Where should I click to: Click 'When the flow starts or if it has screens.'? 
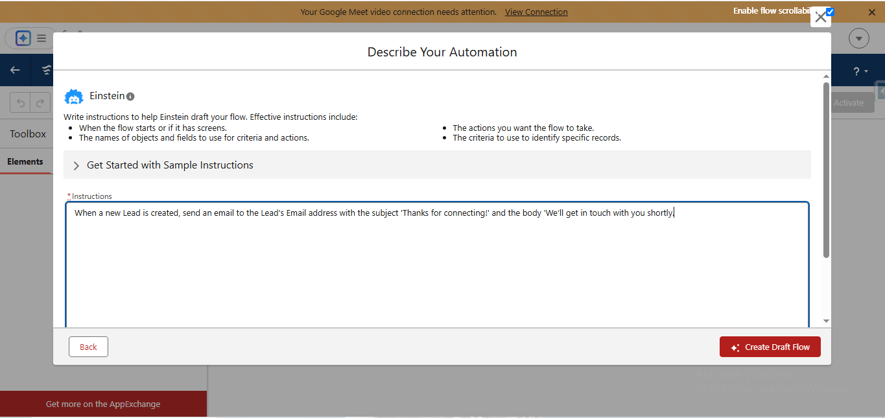(x=153, y=128)
